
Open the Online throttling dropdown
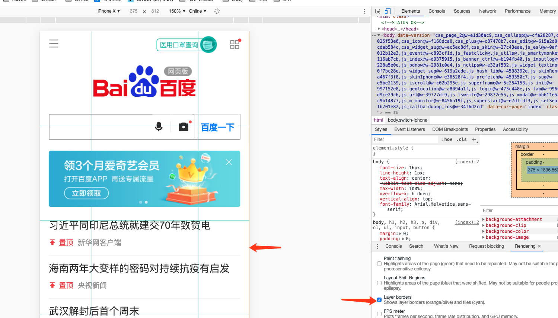click(x=197, y=11)
